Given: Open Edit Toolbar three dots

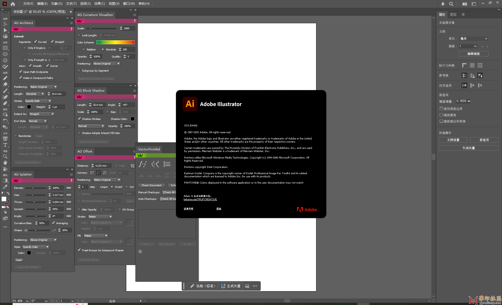Looking at the screenshot, I should [x=5, y=227].
